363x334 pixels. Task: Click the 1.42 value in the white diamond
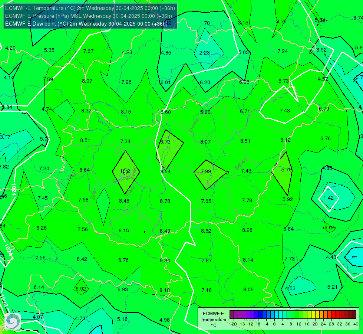pos(329,198)
